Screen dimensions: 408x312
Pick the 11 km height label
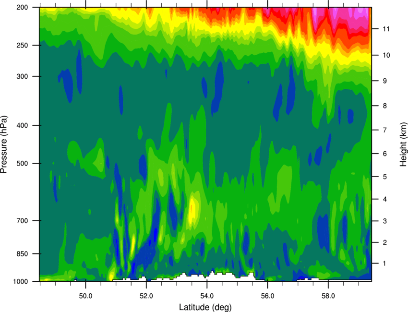tap(386, 29)
